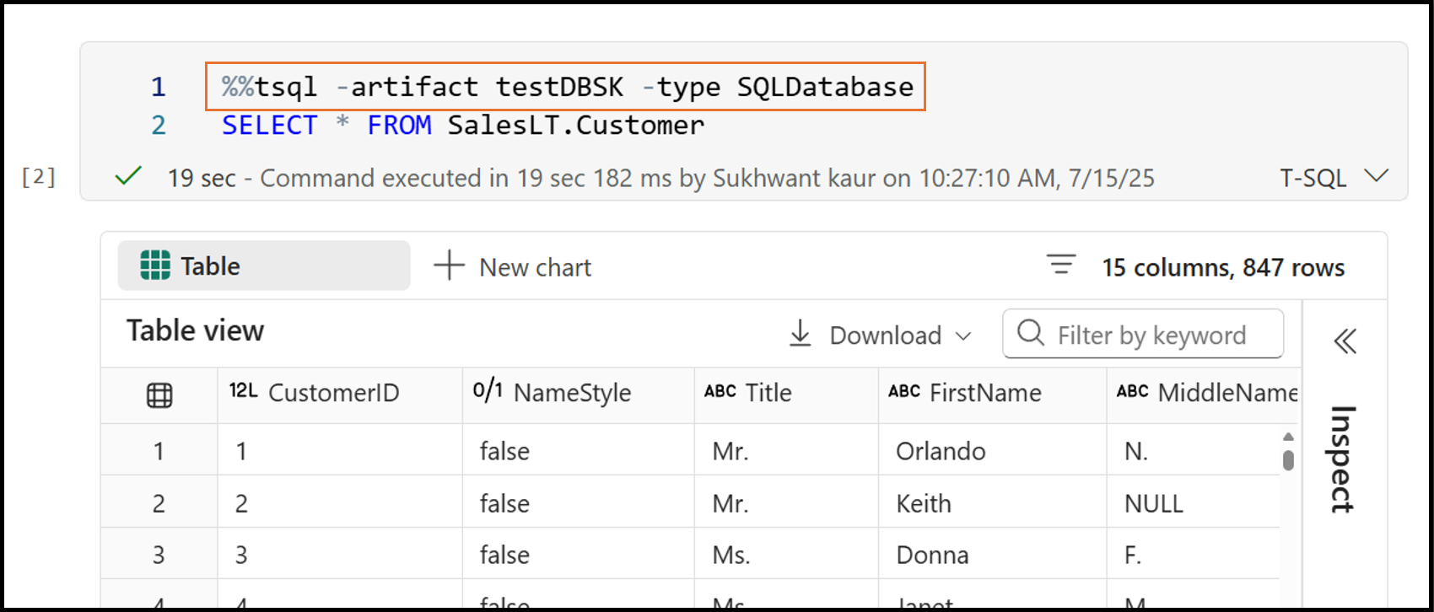Viewport: 1434px width, 612px height.
Task: Open the Inspect side panel
Action: [1343, 459]
